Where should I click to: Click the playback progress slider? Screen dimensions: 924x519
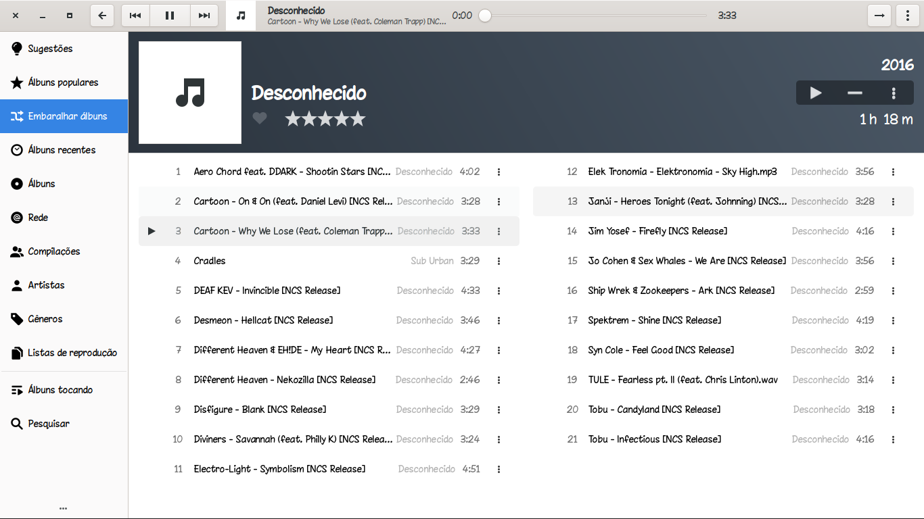pyautogui.click(x=595, y=16)
